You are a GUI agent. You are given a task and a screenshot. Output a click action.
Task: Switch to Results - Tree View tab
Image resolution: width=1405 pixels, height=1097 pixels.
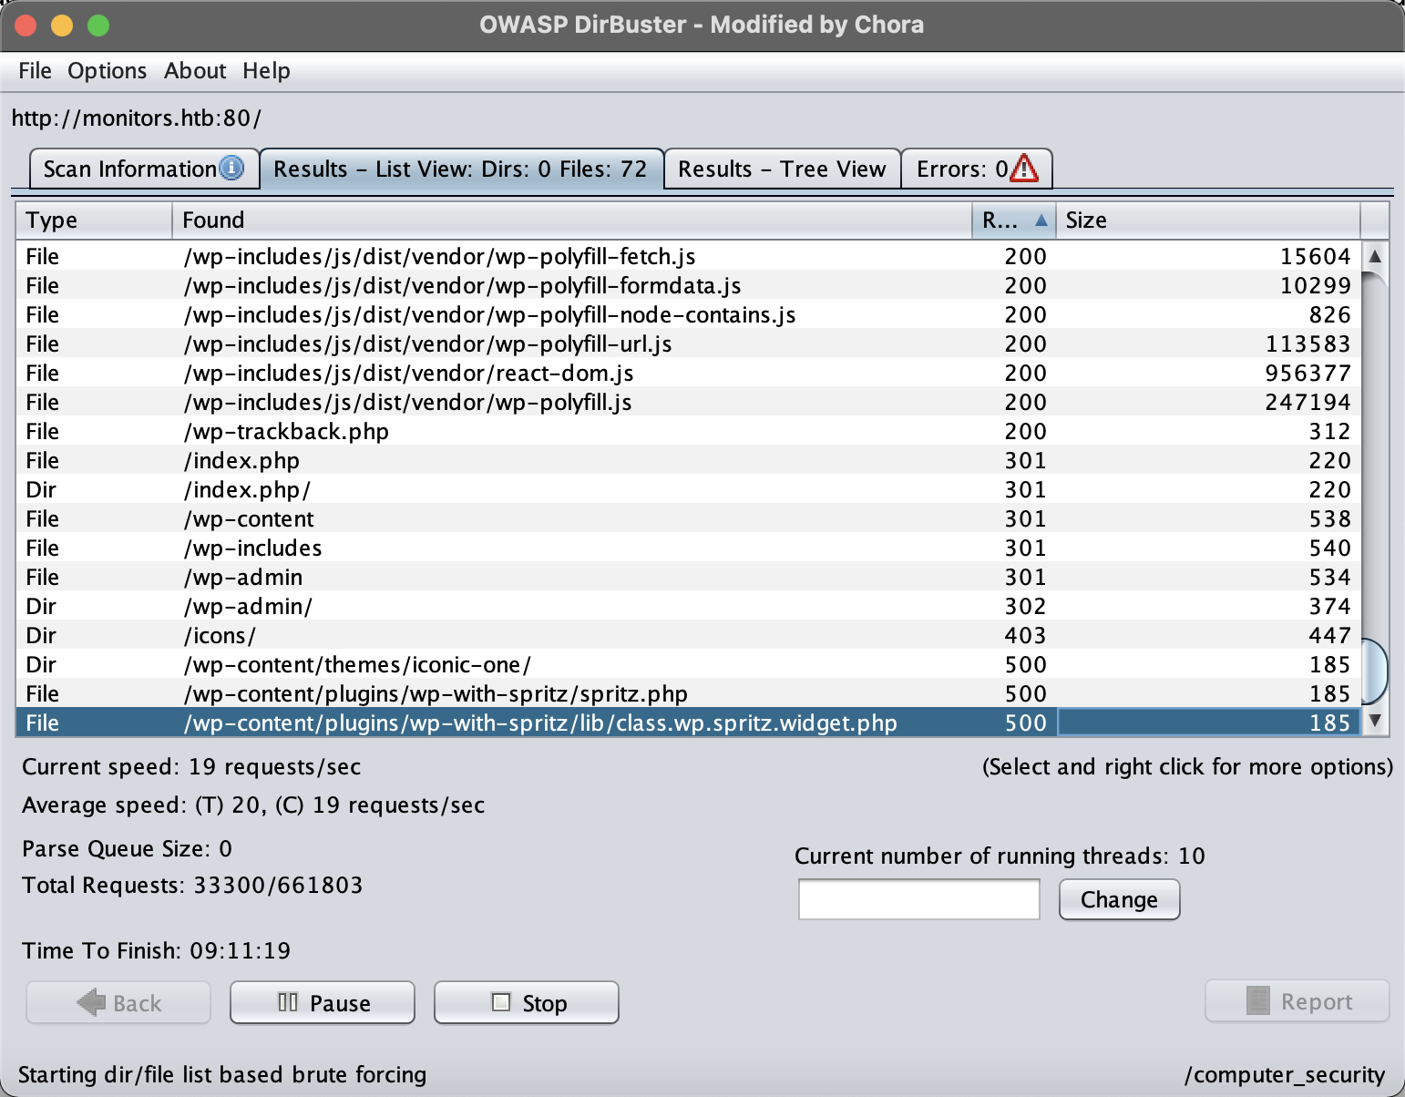[x=782, y=169]
